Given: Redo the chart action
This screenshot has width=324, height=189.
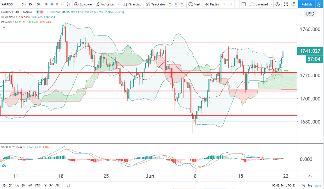Looking at the screenshot, I should pos(231,4).
